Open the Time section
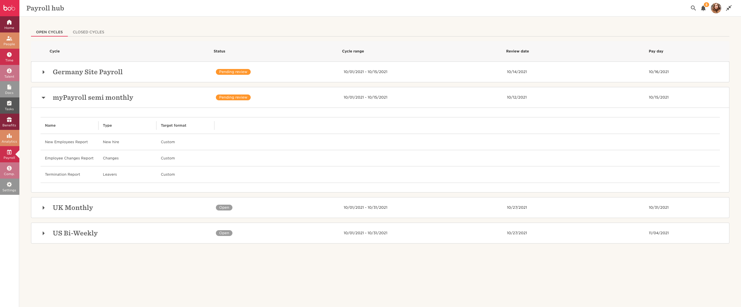Image resolution: width=741 pixels, height=307 pixels. coord(9,57)
